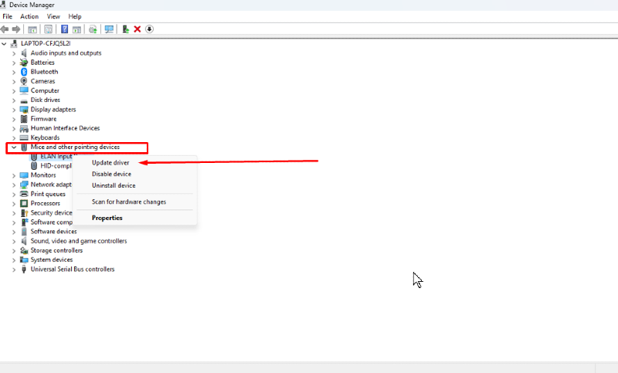Click the Processors category icon
The image size is (618, 373).
pos(24,203)
